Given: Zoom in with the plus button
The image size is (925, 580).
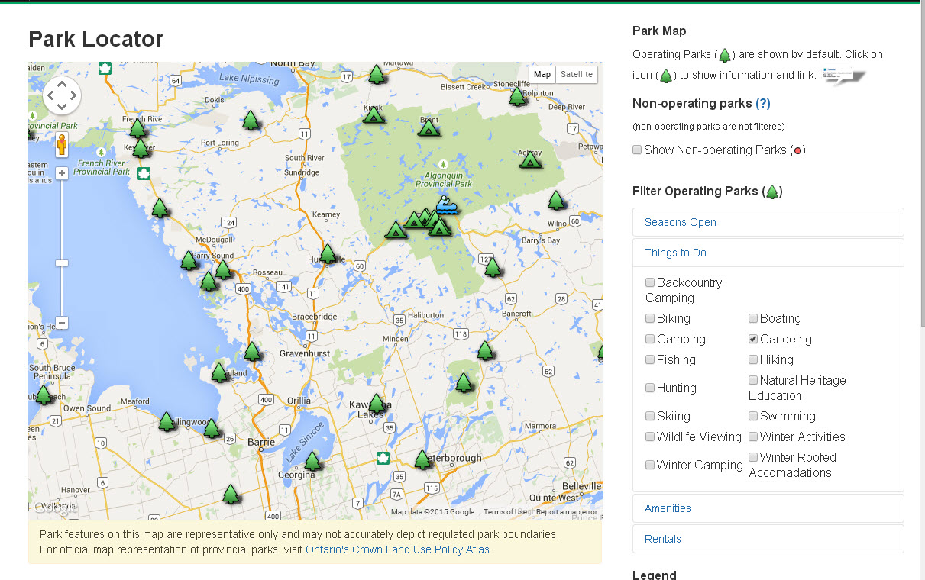Looking at the screenshot, I should point(62,173).
